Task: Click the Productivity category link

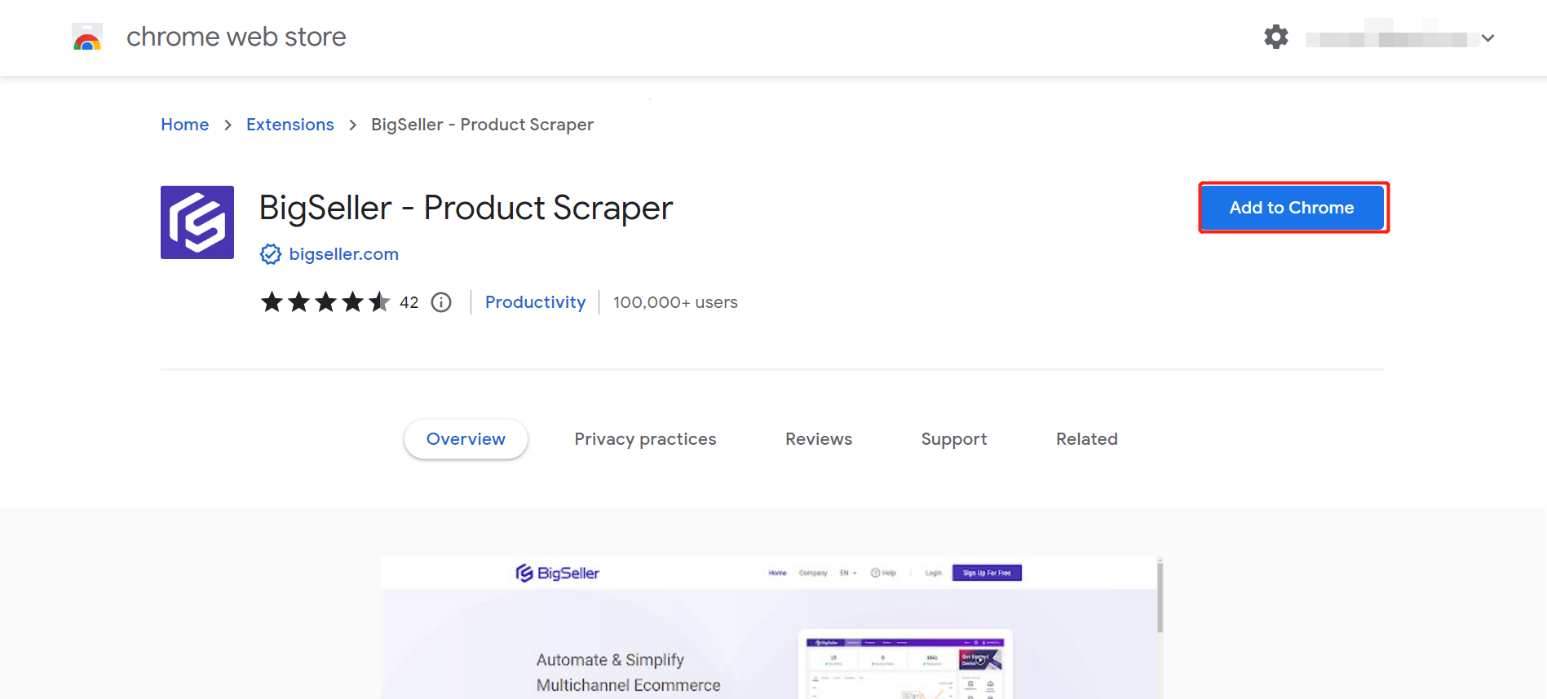Action: (535, 301)
